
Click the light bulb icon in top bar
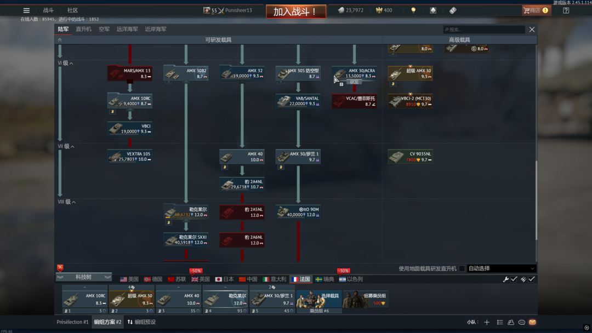click(413, 10)
